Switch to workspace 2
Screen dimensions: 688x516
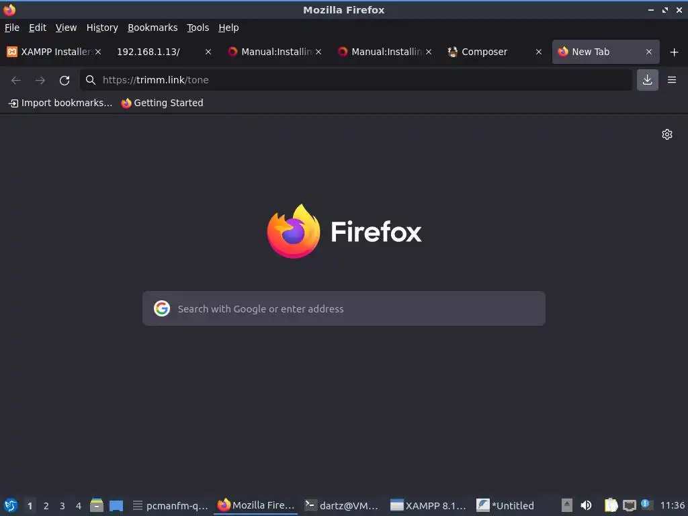(x=46, y=505)
